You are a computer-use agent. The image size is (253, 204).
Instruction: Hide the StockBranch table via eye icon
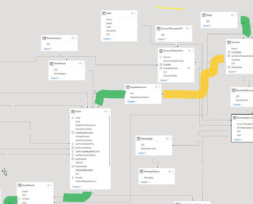click(x=48, y=185)
